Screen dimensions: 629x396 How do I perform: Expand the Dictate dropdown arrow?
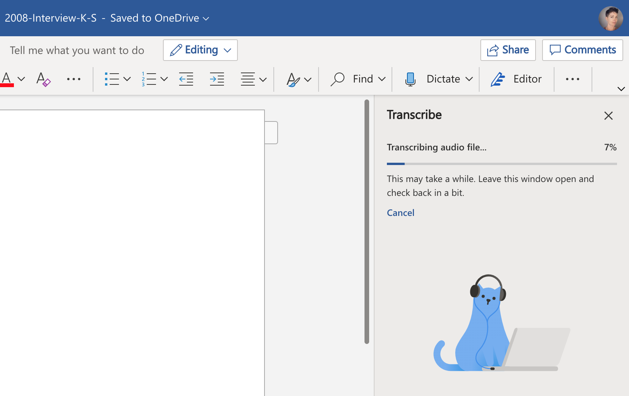(469, 79)
